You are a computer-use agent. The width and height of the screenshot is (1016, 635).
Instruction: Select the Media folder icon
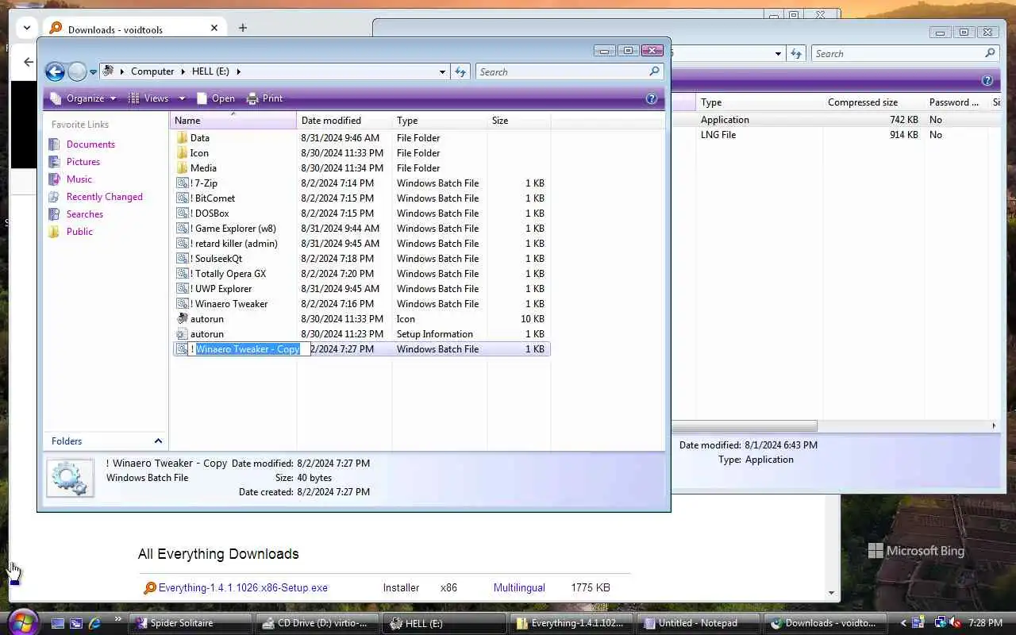coord(183,168)
